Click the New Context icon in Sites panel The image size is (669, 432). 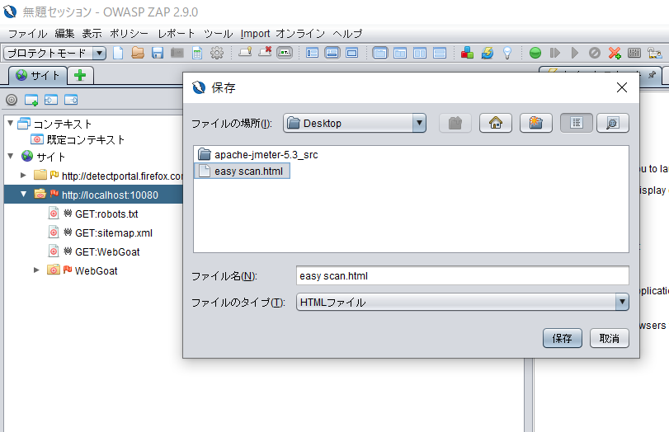click(x=31, y=100)
